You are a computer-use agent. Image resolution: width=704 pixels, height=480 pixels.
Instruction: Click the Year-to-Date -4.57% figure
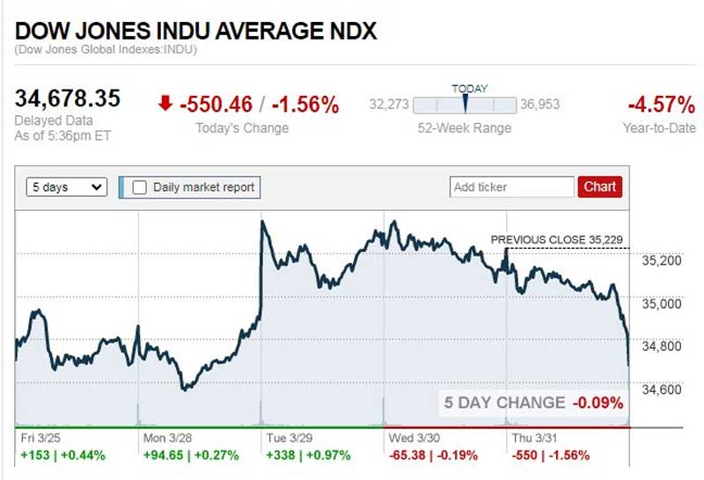[x=661, y=105]
